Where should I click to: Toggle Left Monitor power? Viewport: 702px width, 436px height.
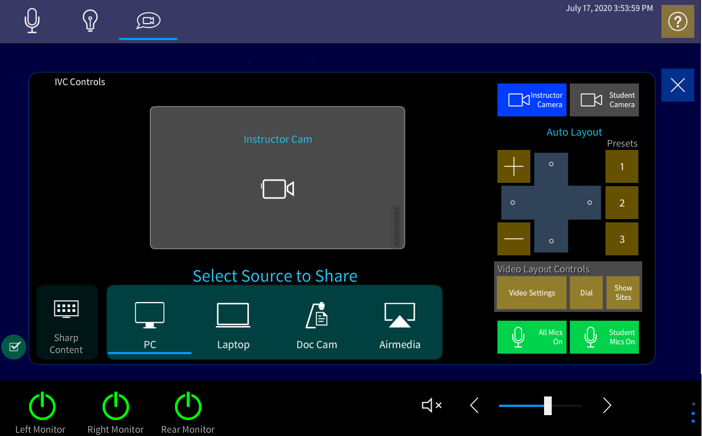click(41, 405)
